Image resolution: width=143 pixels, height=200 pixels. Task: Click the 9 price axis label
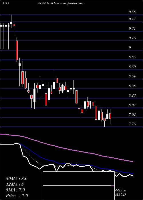(x=130, y=48)
